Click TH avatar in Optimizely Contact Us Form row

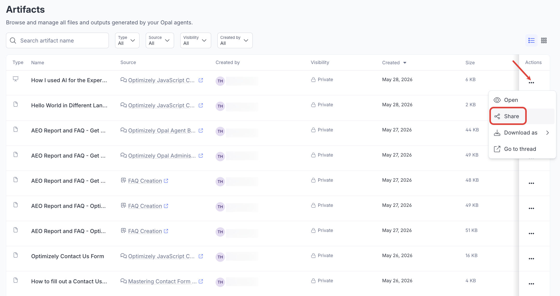(x=220, y=257)
